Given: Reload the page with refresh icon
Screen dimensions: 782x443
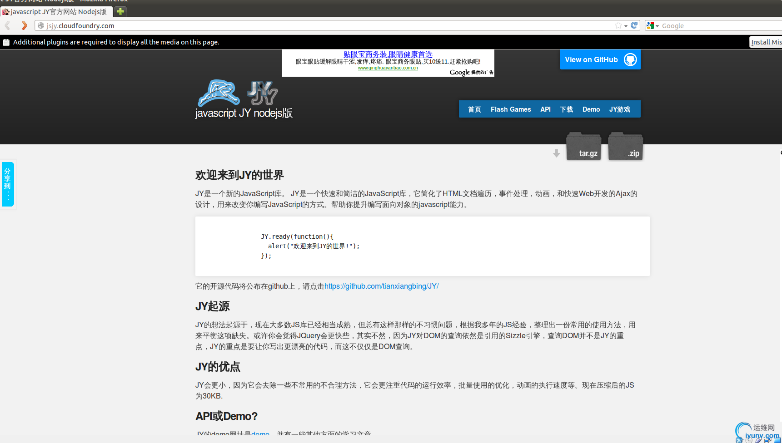Looking at the screenshot, I should [x=634, y=25].
